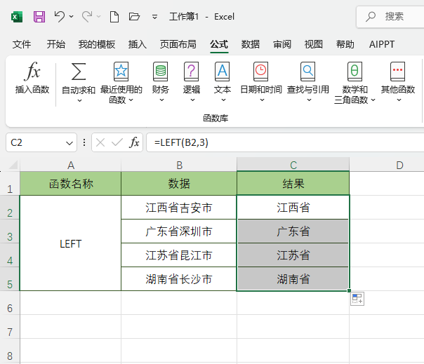Expand the 自动求和 dropdown arrow
Viewport: 424px width, 364px height.
pos(79,100)
